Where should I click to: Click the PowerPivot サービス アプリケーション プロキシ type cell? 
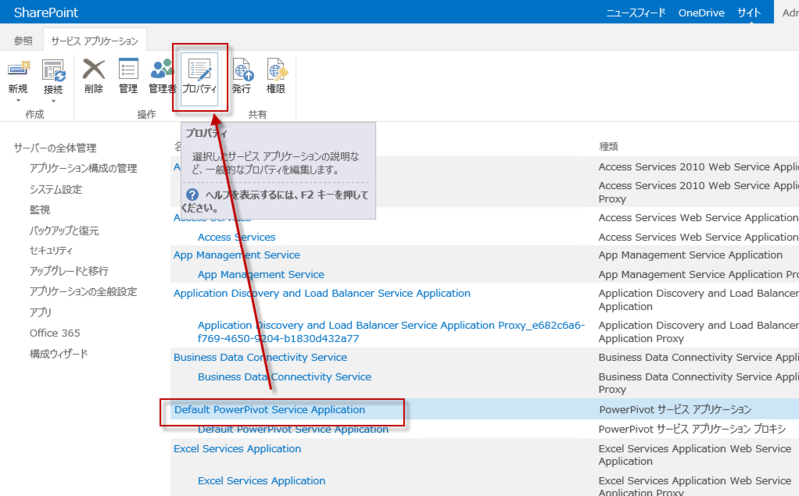[x=692, y=429]
